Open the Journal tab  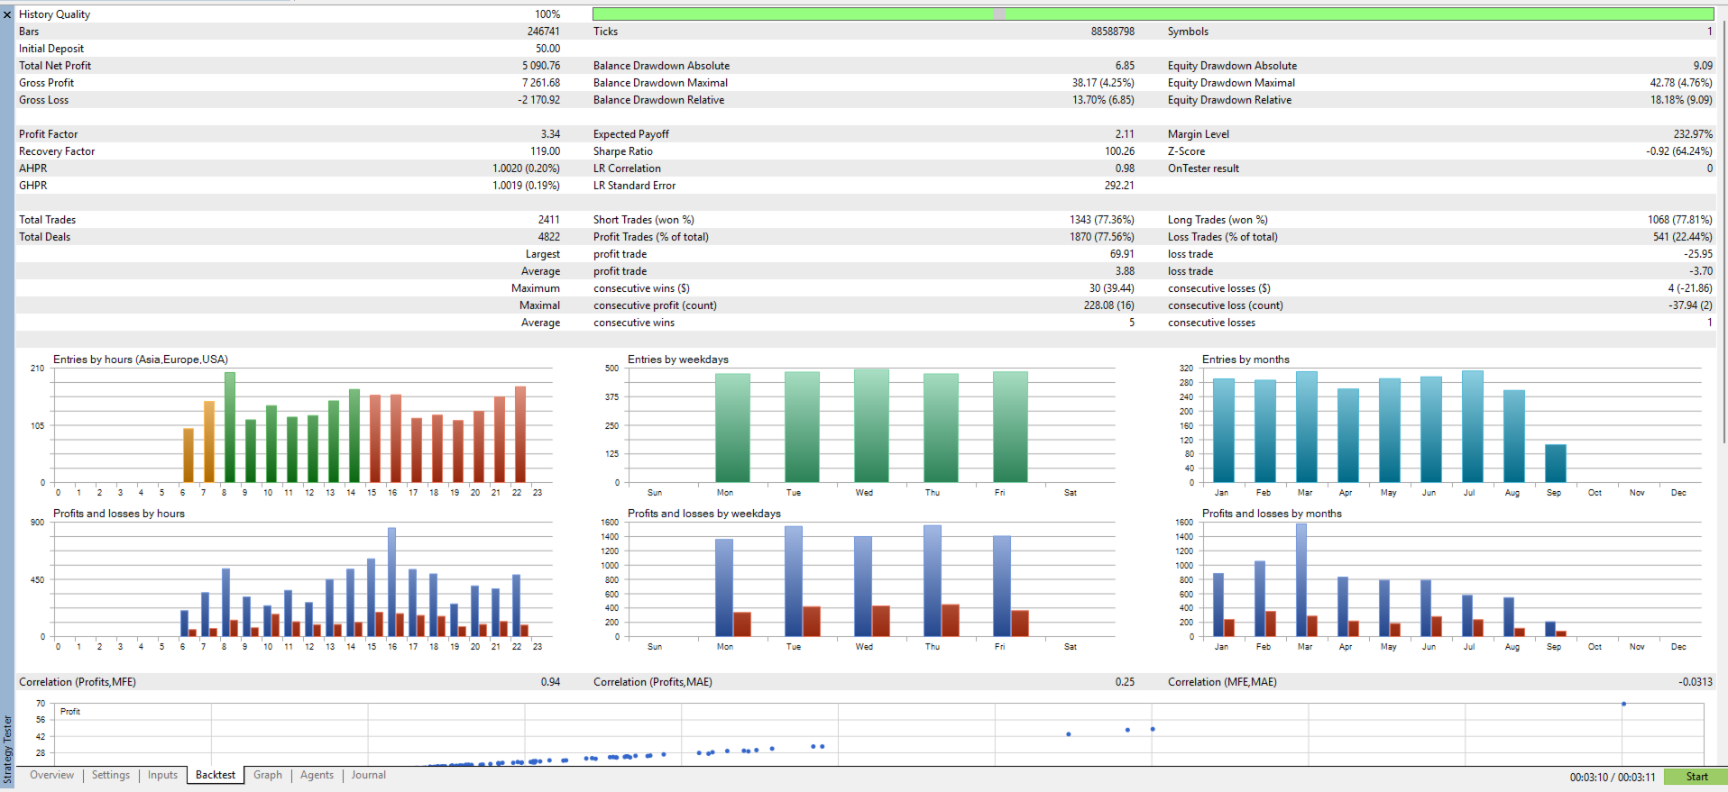tap(369, 775)
